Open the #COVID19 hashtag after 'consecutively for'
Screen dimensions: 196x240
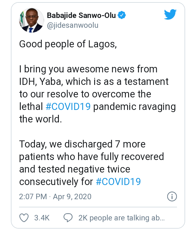tap(118, 181)
